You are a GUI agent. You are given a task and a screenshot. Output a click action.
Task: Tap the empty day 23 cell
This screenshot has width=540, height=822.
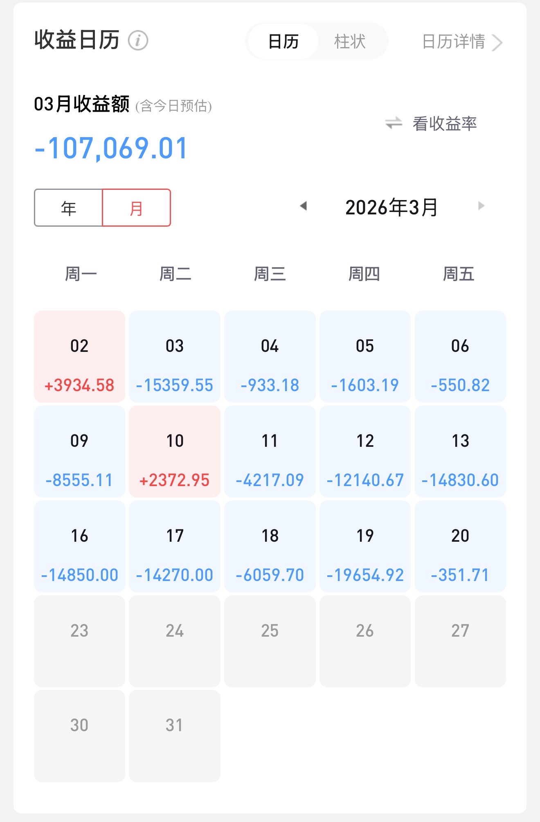[79, 641]
